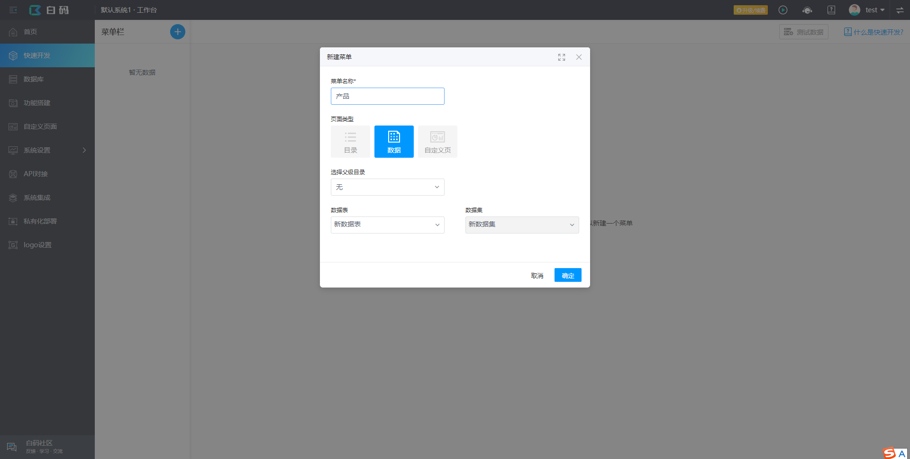This screenshot has width=910, height=459.
Task: Open the 数据库 sidebar item
Action: pyautogui.click(x=47, y=79)
